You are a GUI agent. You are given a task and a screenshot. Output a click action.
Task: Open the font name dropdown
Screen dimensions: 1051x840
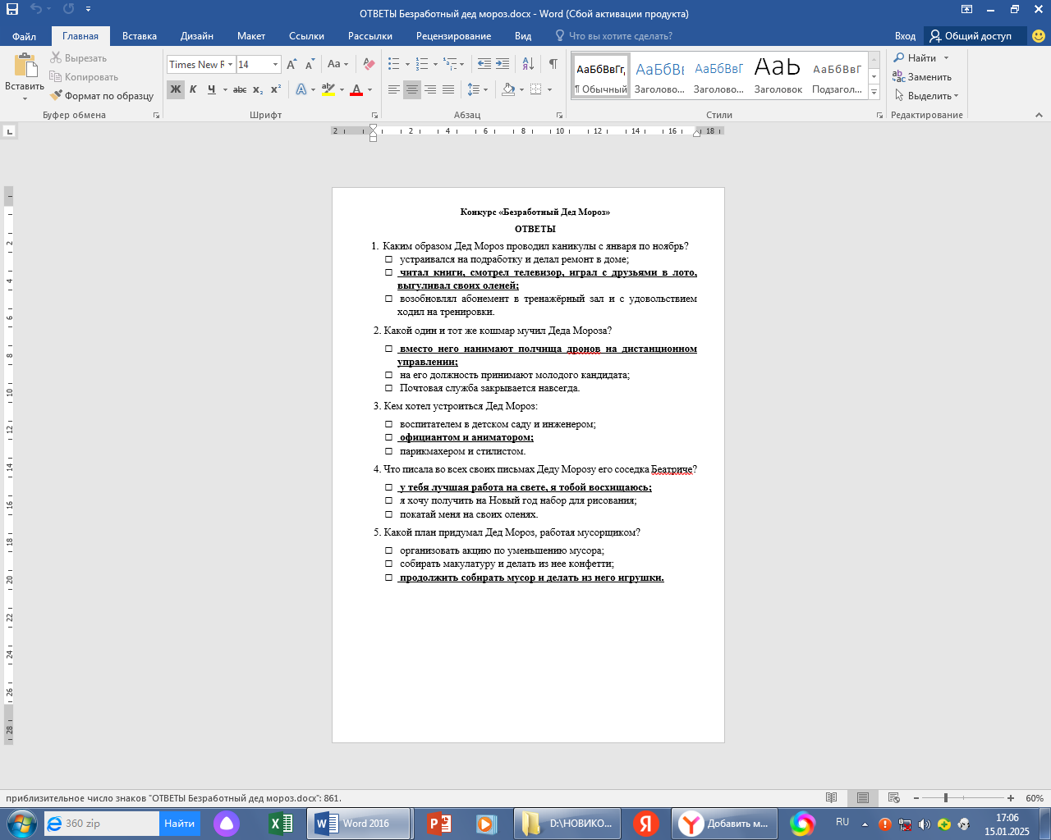pos(231,64)
